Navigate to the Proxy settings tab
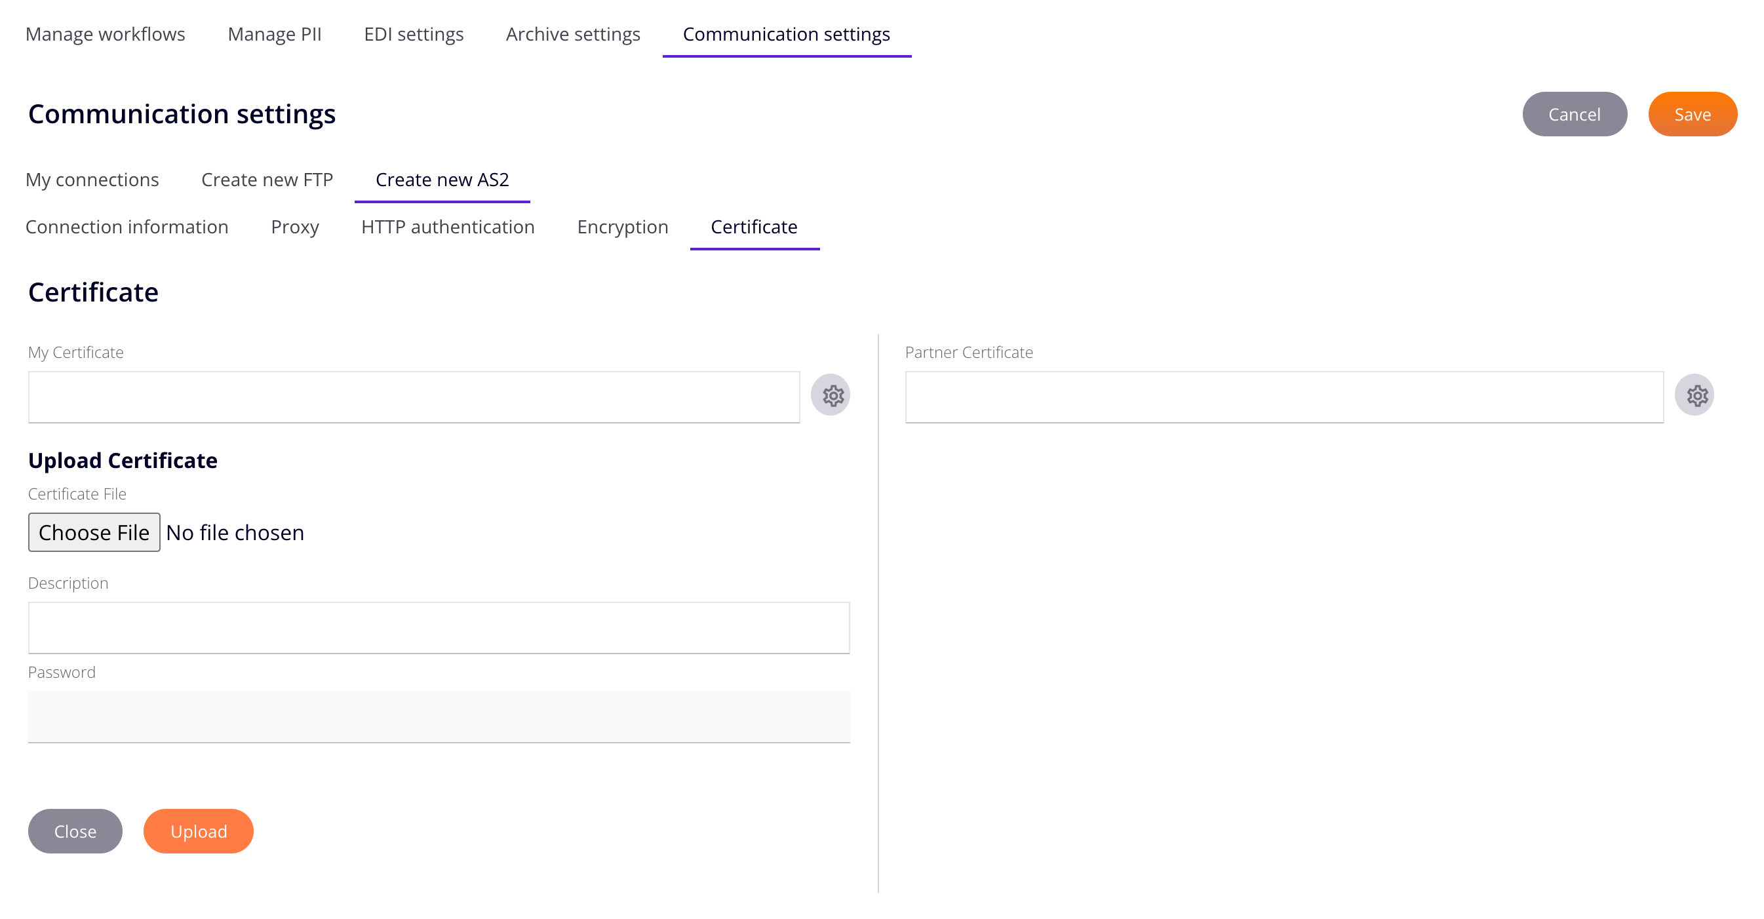This screenshot has height=919, width=1764. pos(295,227)
